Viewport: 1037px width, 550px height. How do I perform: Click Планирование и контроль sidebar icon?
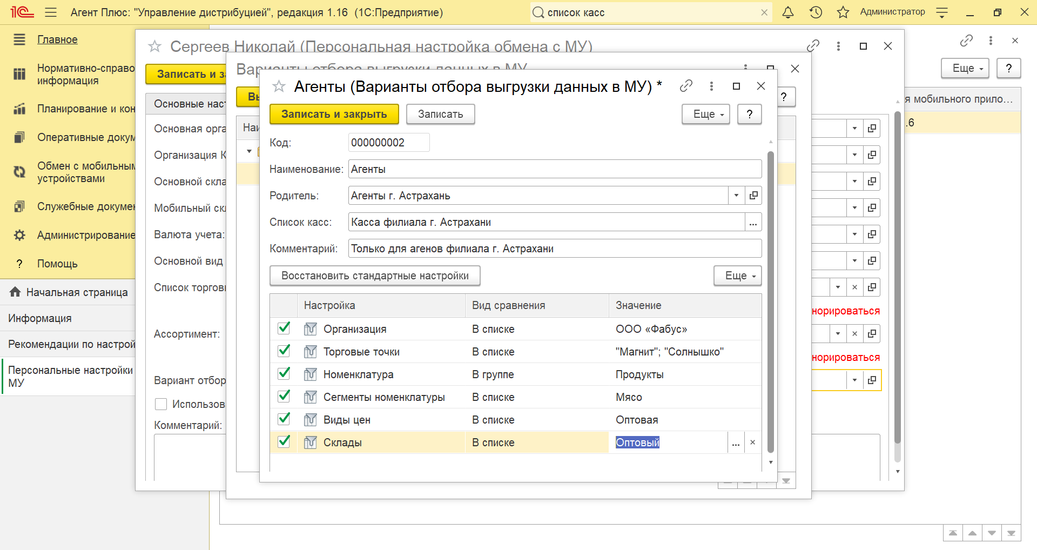(19, 109)
